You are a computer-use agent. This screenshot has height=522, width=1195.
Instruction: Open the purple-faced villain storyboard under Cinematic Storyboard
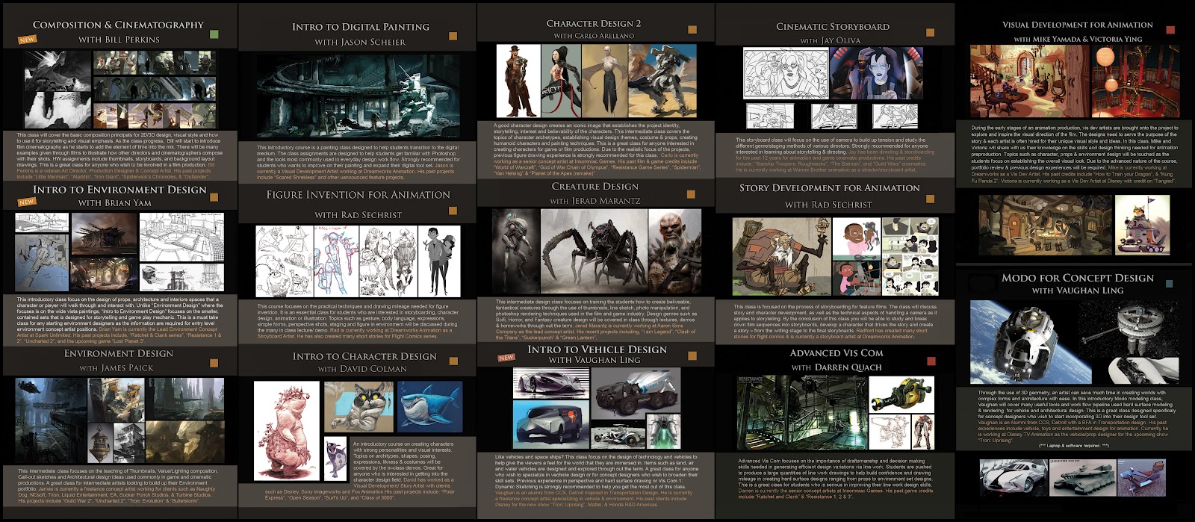coord(876,73)
